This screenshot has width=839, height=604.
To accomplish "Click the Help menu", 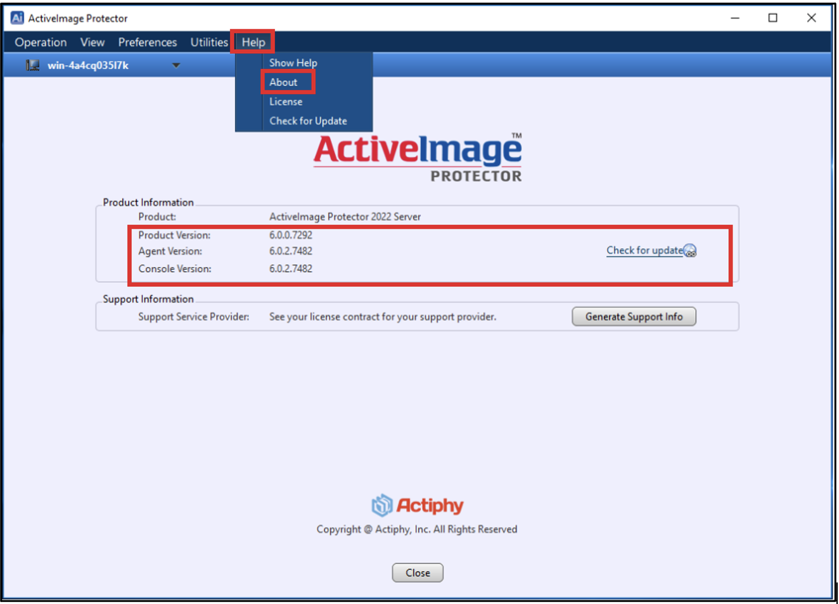I will click(253, 42).
